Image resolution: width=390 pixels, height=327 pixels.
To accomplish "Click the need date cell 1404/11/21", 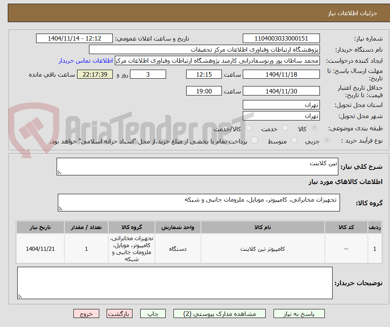I will [40, 249].
